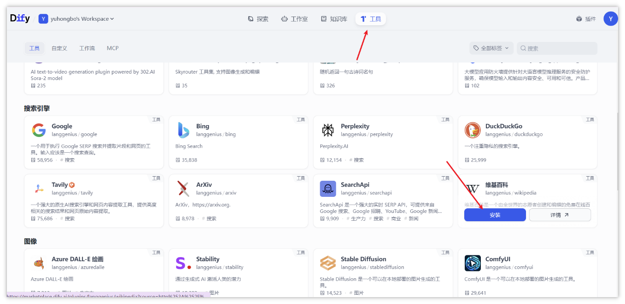Click the #搜索 tag on Google card
This screenshot has width=625, height=304.
67,160
